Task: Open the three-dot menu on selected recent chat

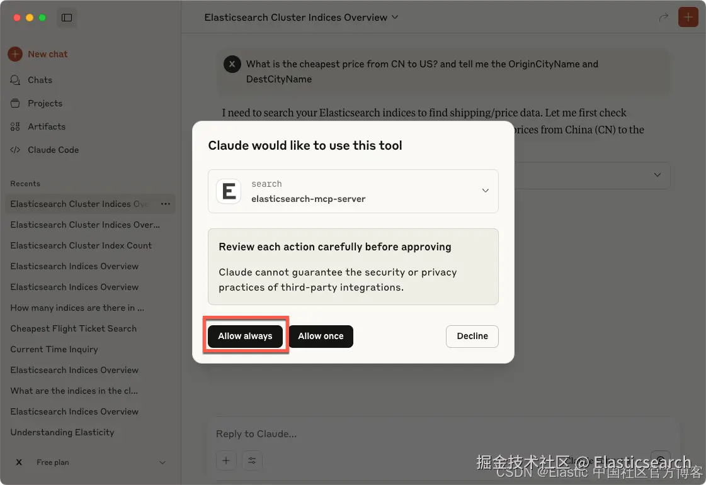Action: click(x=166, y=204)
